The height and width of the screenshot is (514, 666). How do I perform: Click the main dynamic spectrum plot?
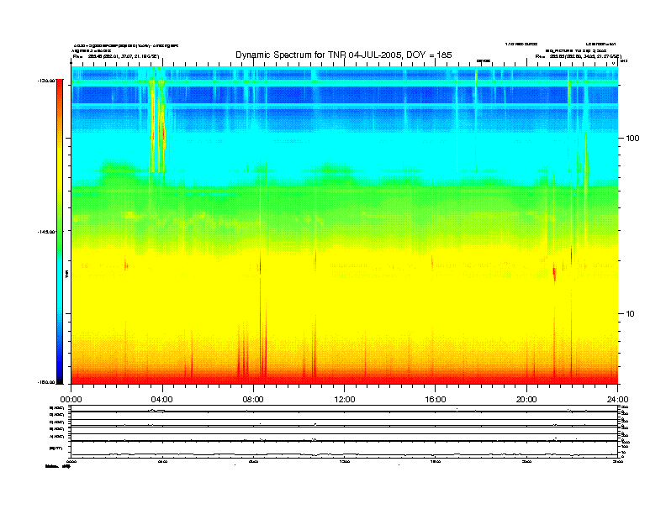click(345, 225)
